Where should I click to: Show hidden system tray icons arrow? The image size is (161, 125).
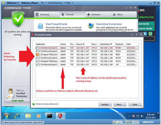pyautogui.click(x=129, y=116)
